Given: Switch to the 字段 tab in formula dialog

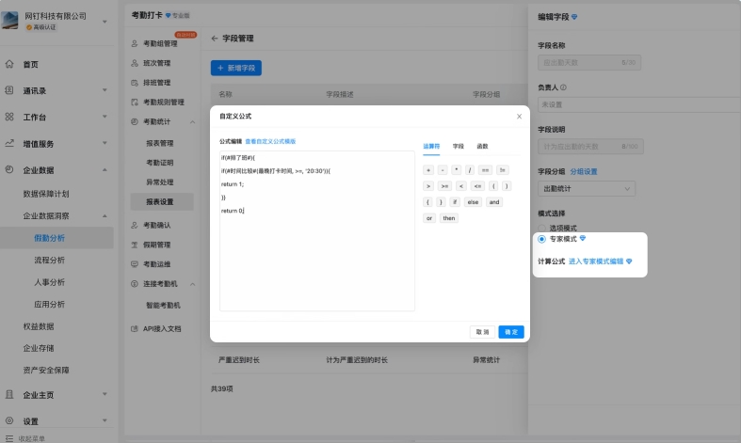Looking at the screenshot, I should click(458, 147).
